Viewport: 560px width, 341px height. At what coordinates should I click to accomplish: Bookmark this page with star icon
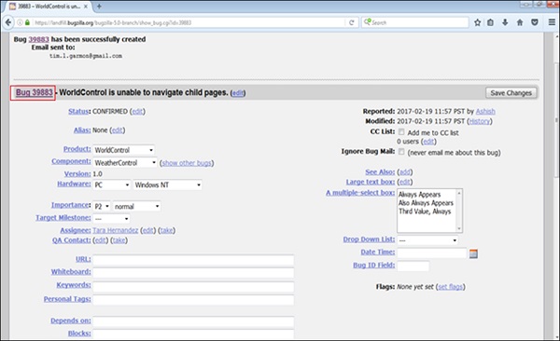[477, 22]
